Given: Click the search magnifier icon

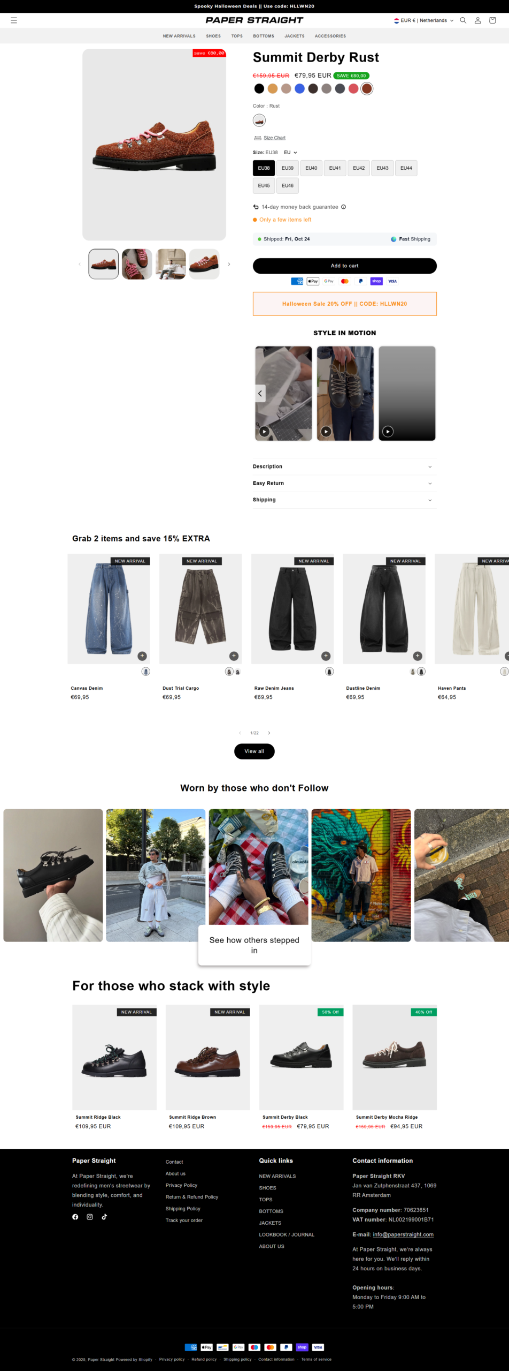Looking at the screenshot, I should (x=463, y=20).
